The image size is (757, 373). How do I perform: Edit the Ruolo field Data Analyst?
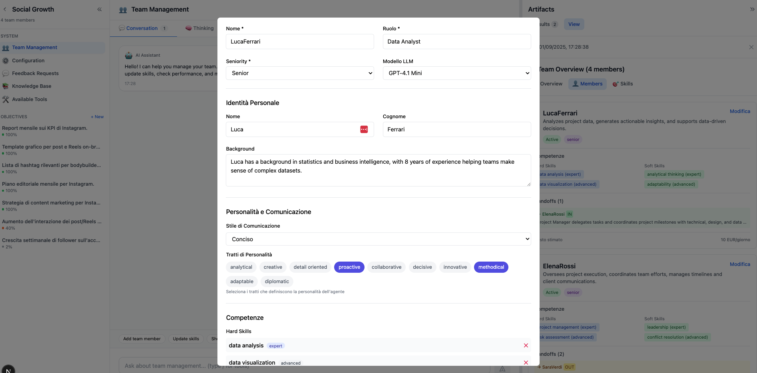[x=457, y=42]
